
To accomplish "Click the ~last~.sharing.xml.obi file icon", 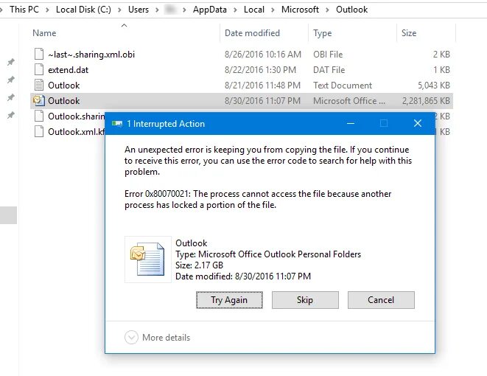I will [39, 54].
